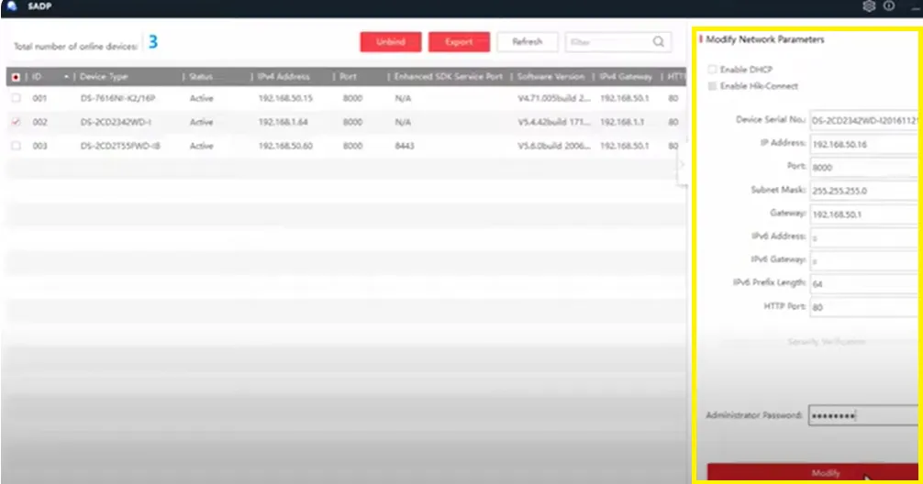Viewport: 923px width, 484px height.
Task: Check the box for device 001
Action: 16,98
